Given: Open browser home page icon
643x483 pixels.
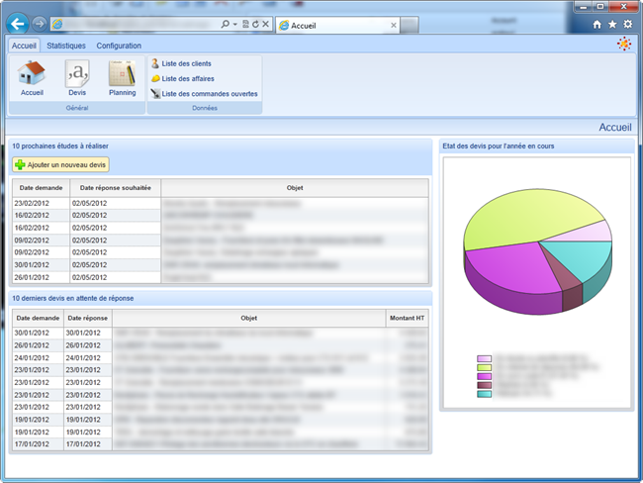Looking at the screenshot, I should pyautogui.click(x=597, y=24).
